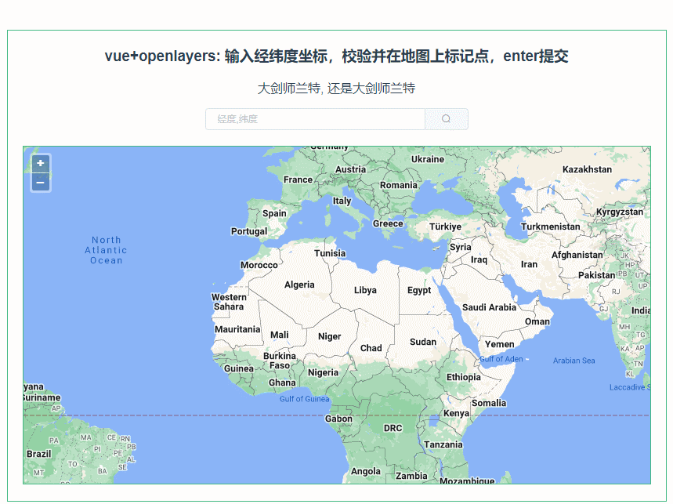The image size is (673, 504).
Task: Click the Ghana label on map
Action: (282, 383)
